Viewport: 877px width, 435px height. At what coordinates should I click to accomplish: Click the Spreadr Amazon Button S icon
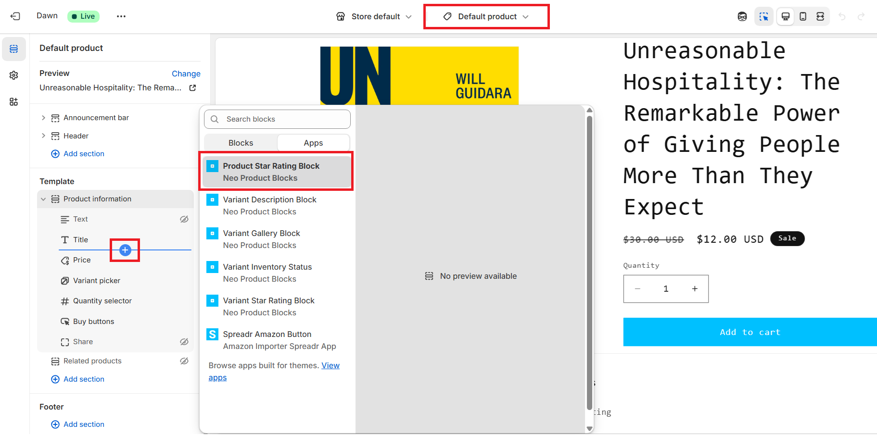pos(212,334)
